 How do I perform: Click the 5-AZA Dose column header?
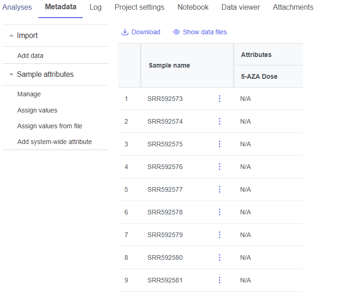[x=259, y=76]
